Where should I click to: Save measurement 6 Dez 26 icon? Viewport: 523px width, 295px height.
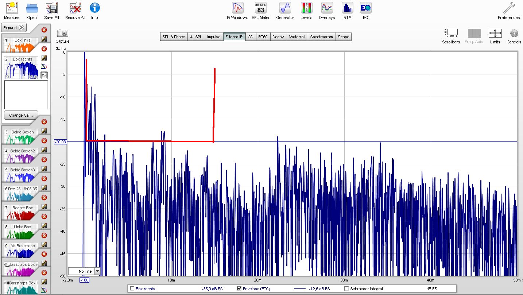pos(44,187)
